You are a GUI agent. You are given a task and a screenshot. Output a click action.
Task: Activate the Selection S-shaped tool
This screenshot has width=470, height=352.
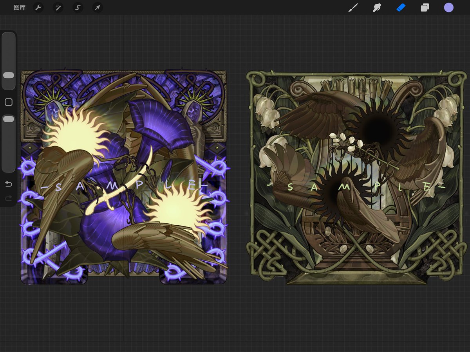(78, 7)
